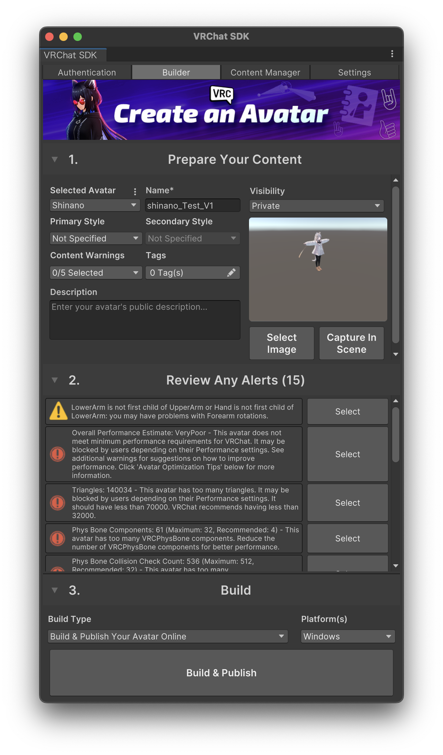Click the yellow warning triangle alert icon
The width and height of the screenshot is (443, 755).
[x=59, y=411]
